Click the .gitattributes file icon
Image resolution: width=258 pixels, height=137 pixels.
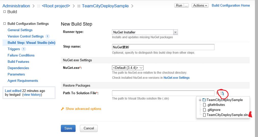pos(204,105)
